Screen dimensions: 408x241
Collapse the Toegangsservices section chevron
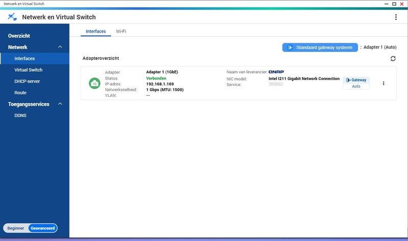(x=60, y=104)
